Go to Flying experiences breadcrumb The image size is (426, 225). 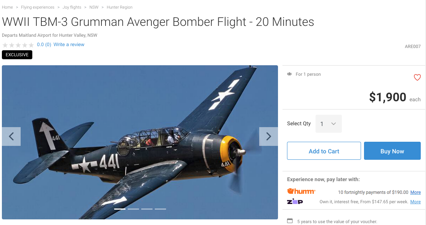pos(38,7)
